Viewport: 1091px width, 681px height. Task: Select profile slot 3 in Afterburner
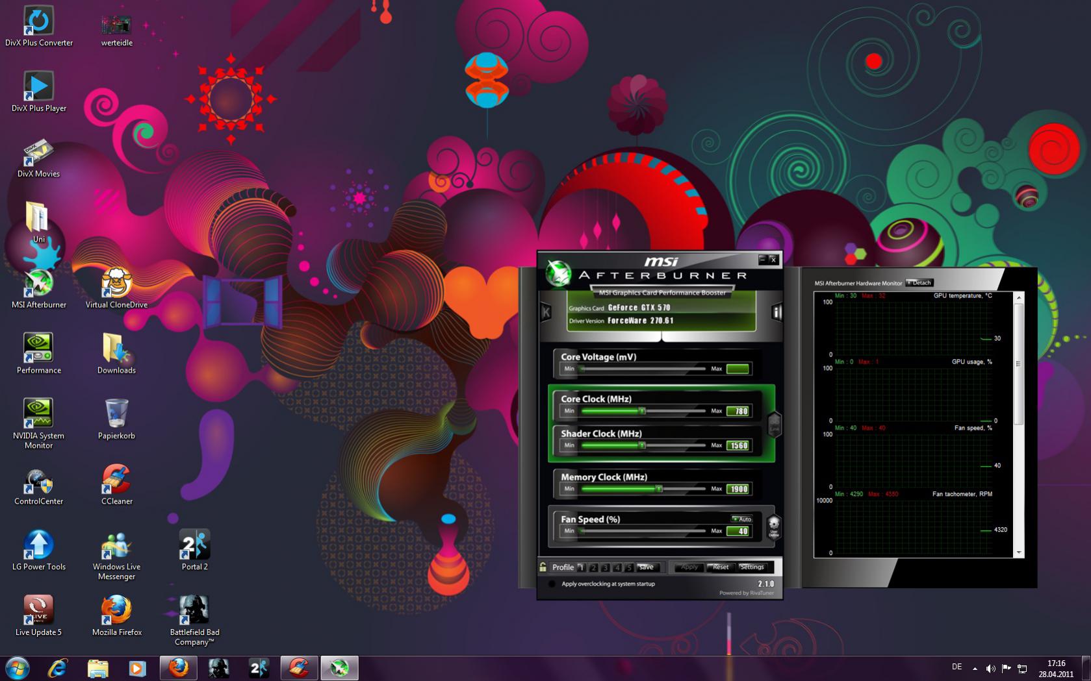(605, 567)
